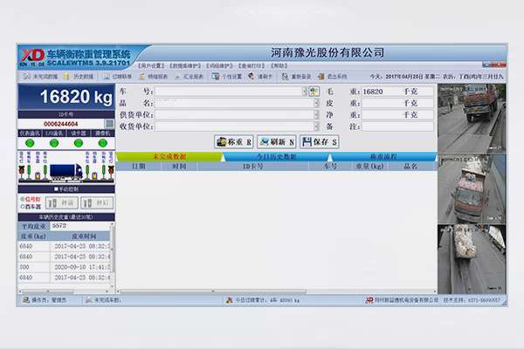Click the toolbar icon right of 个性设置
Viewport: 524px width, 349px height.
click(x=252, y=77)
